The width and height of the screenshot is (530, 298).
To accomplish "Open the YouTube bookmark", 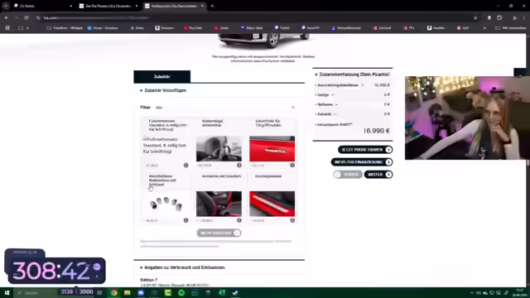I will pos(193,28).
